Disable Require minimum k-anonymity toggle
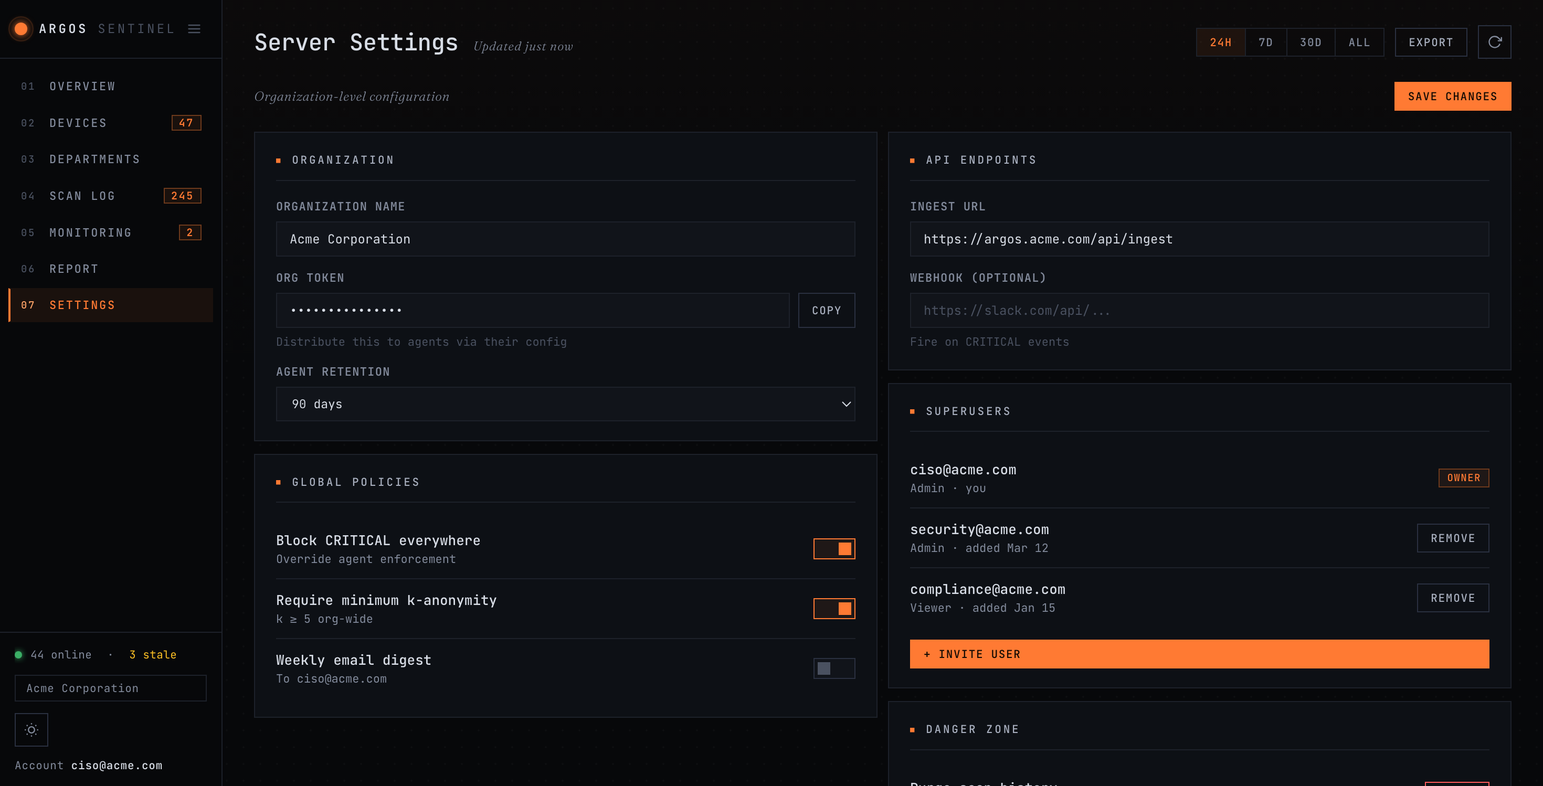 point(834,608)
